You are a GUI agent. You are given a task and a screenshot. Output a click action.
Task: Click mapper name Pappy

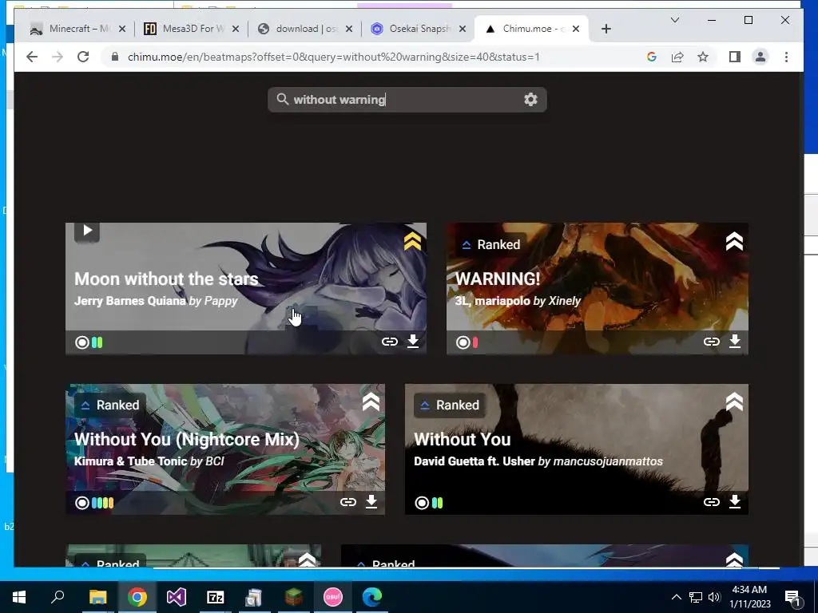tap(220, 301)
